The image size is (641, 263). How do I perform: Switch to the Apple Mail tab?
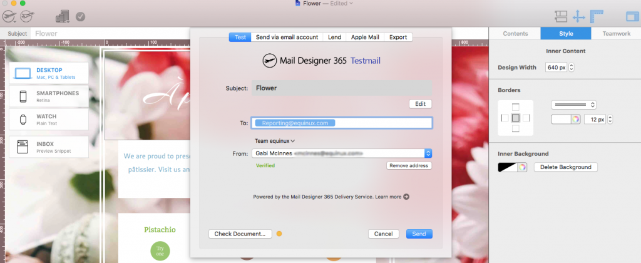pyautogui.click(x=365, y=37)
